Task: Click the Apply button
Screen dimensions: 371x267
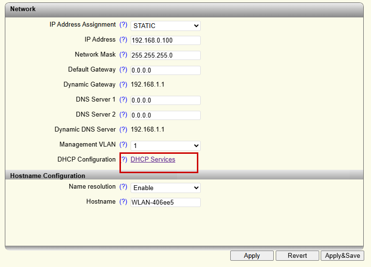Action: click(252, 256)
